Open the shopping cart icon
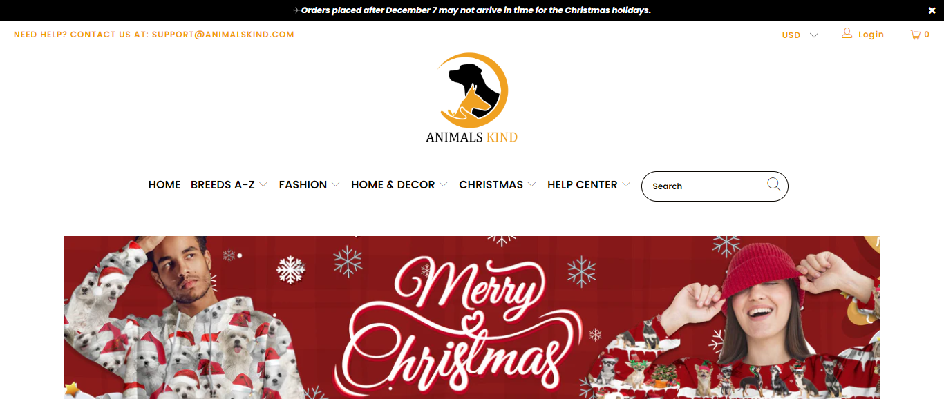 [915, 35]
